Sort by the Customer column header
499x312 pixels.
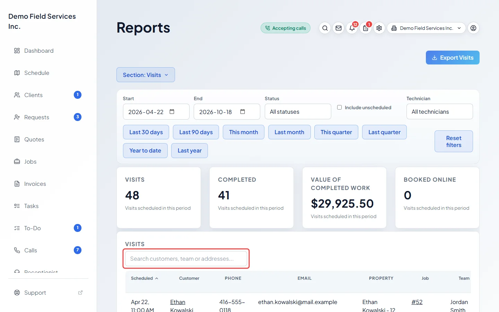point(189,278)
